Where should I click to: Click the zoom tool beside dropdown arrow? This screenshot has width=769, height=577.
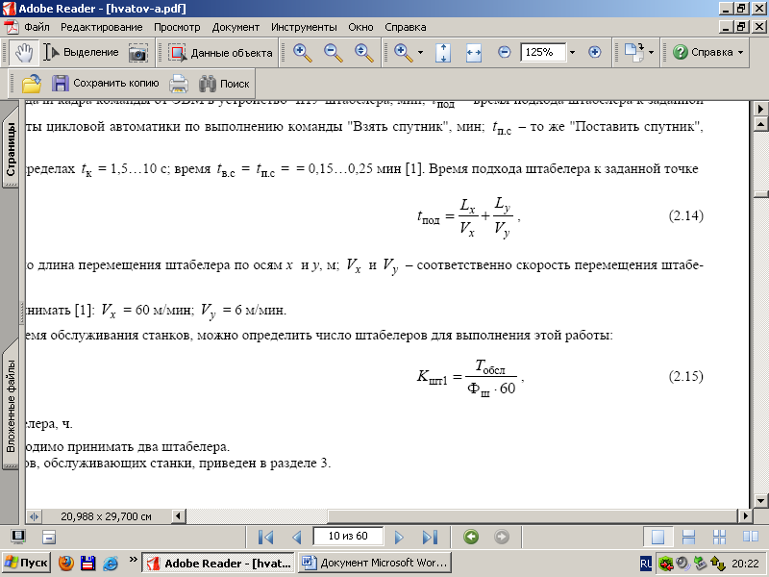point(403,53)
